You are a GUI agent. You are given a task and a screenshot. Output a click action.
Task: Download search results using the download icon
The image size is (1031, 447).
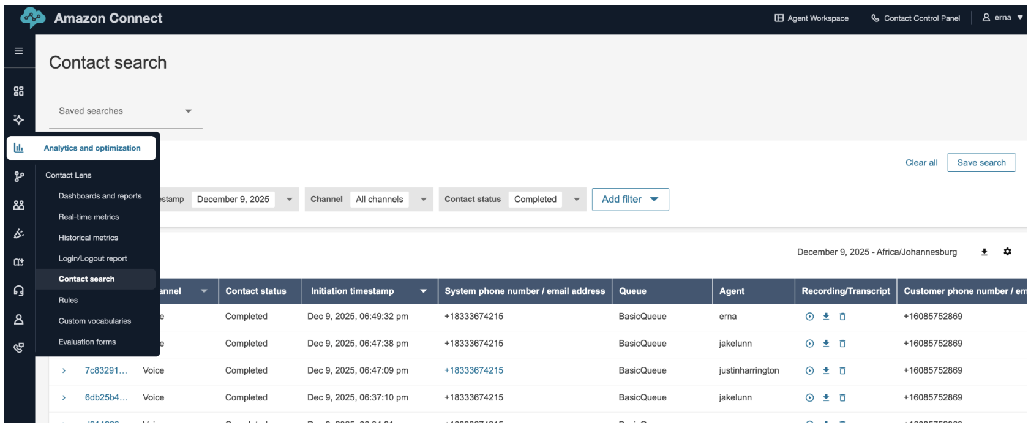point(984,252)
